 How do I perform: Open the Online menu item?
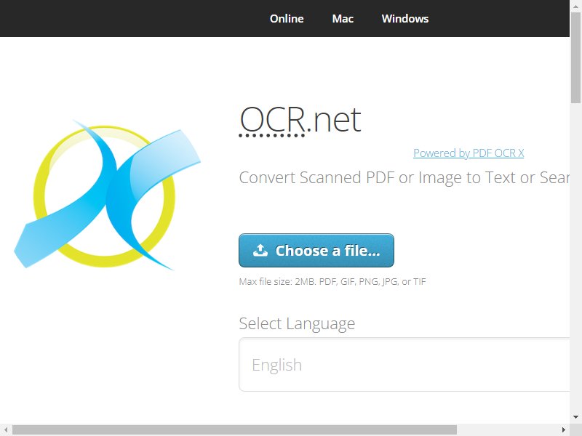287,19
